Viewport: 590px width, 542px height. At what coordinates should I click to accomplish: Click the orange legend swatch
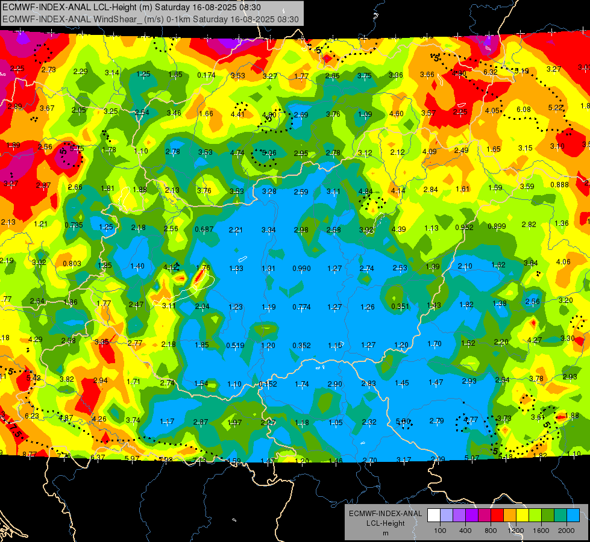[x=509, y=516]
